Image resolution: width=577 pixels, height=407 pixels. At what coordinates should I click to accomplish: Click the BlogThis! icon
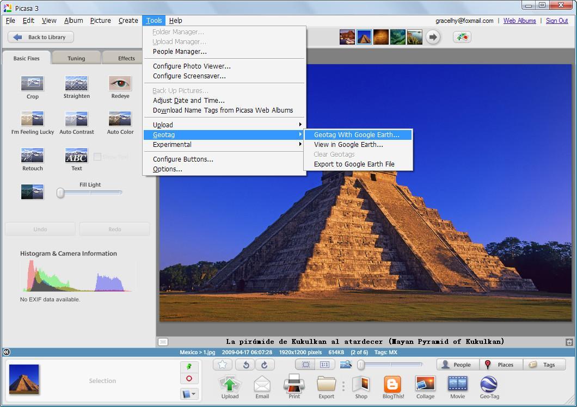coord(392,384)
